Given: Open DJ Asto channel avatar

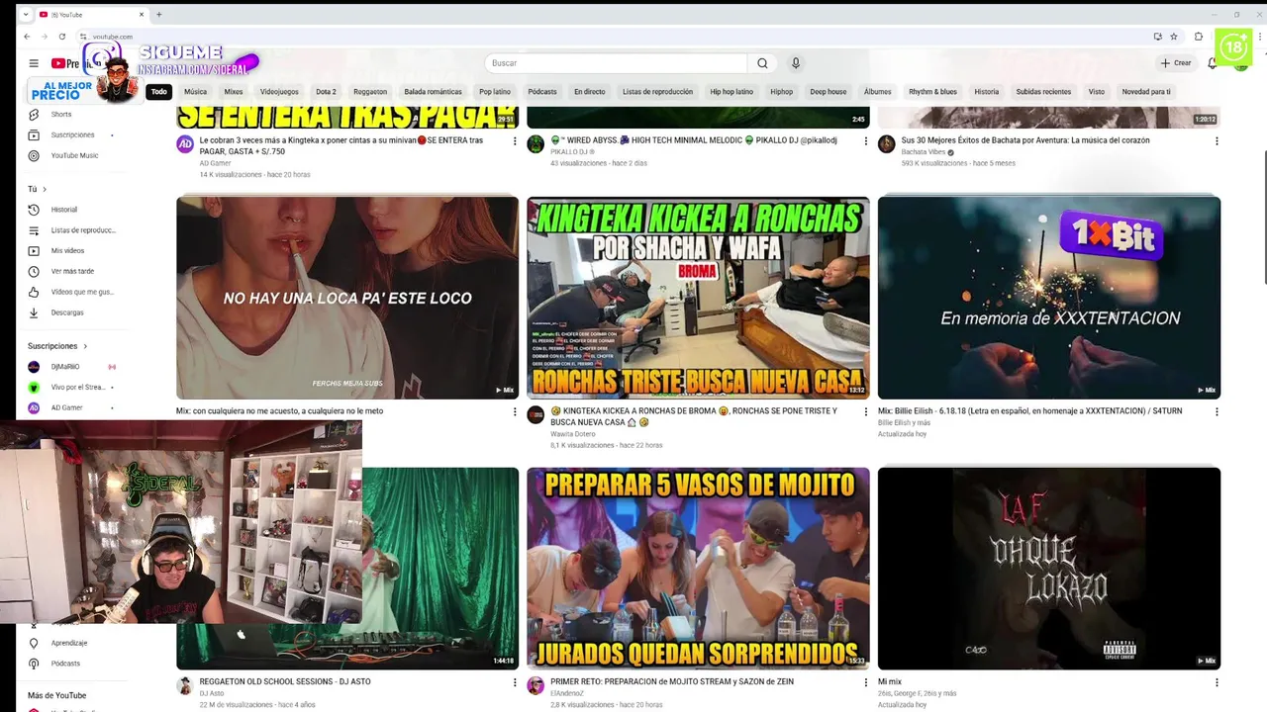Looking at the screenshot, I should pos(185,685).
